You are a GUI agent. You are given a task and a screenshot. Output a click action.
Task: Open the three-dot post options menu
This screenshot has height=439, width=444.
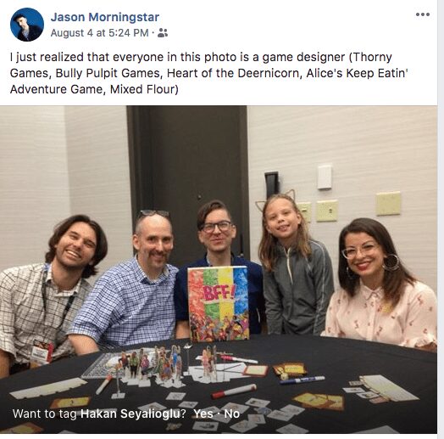(423, 14)
